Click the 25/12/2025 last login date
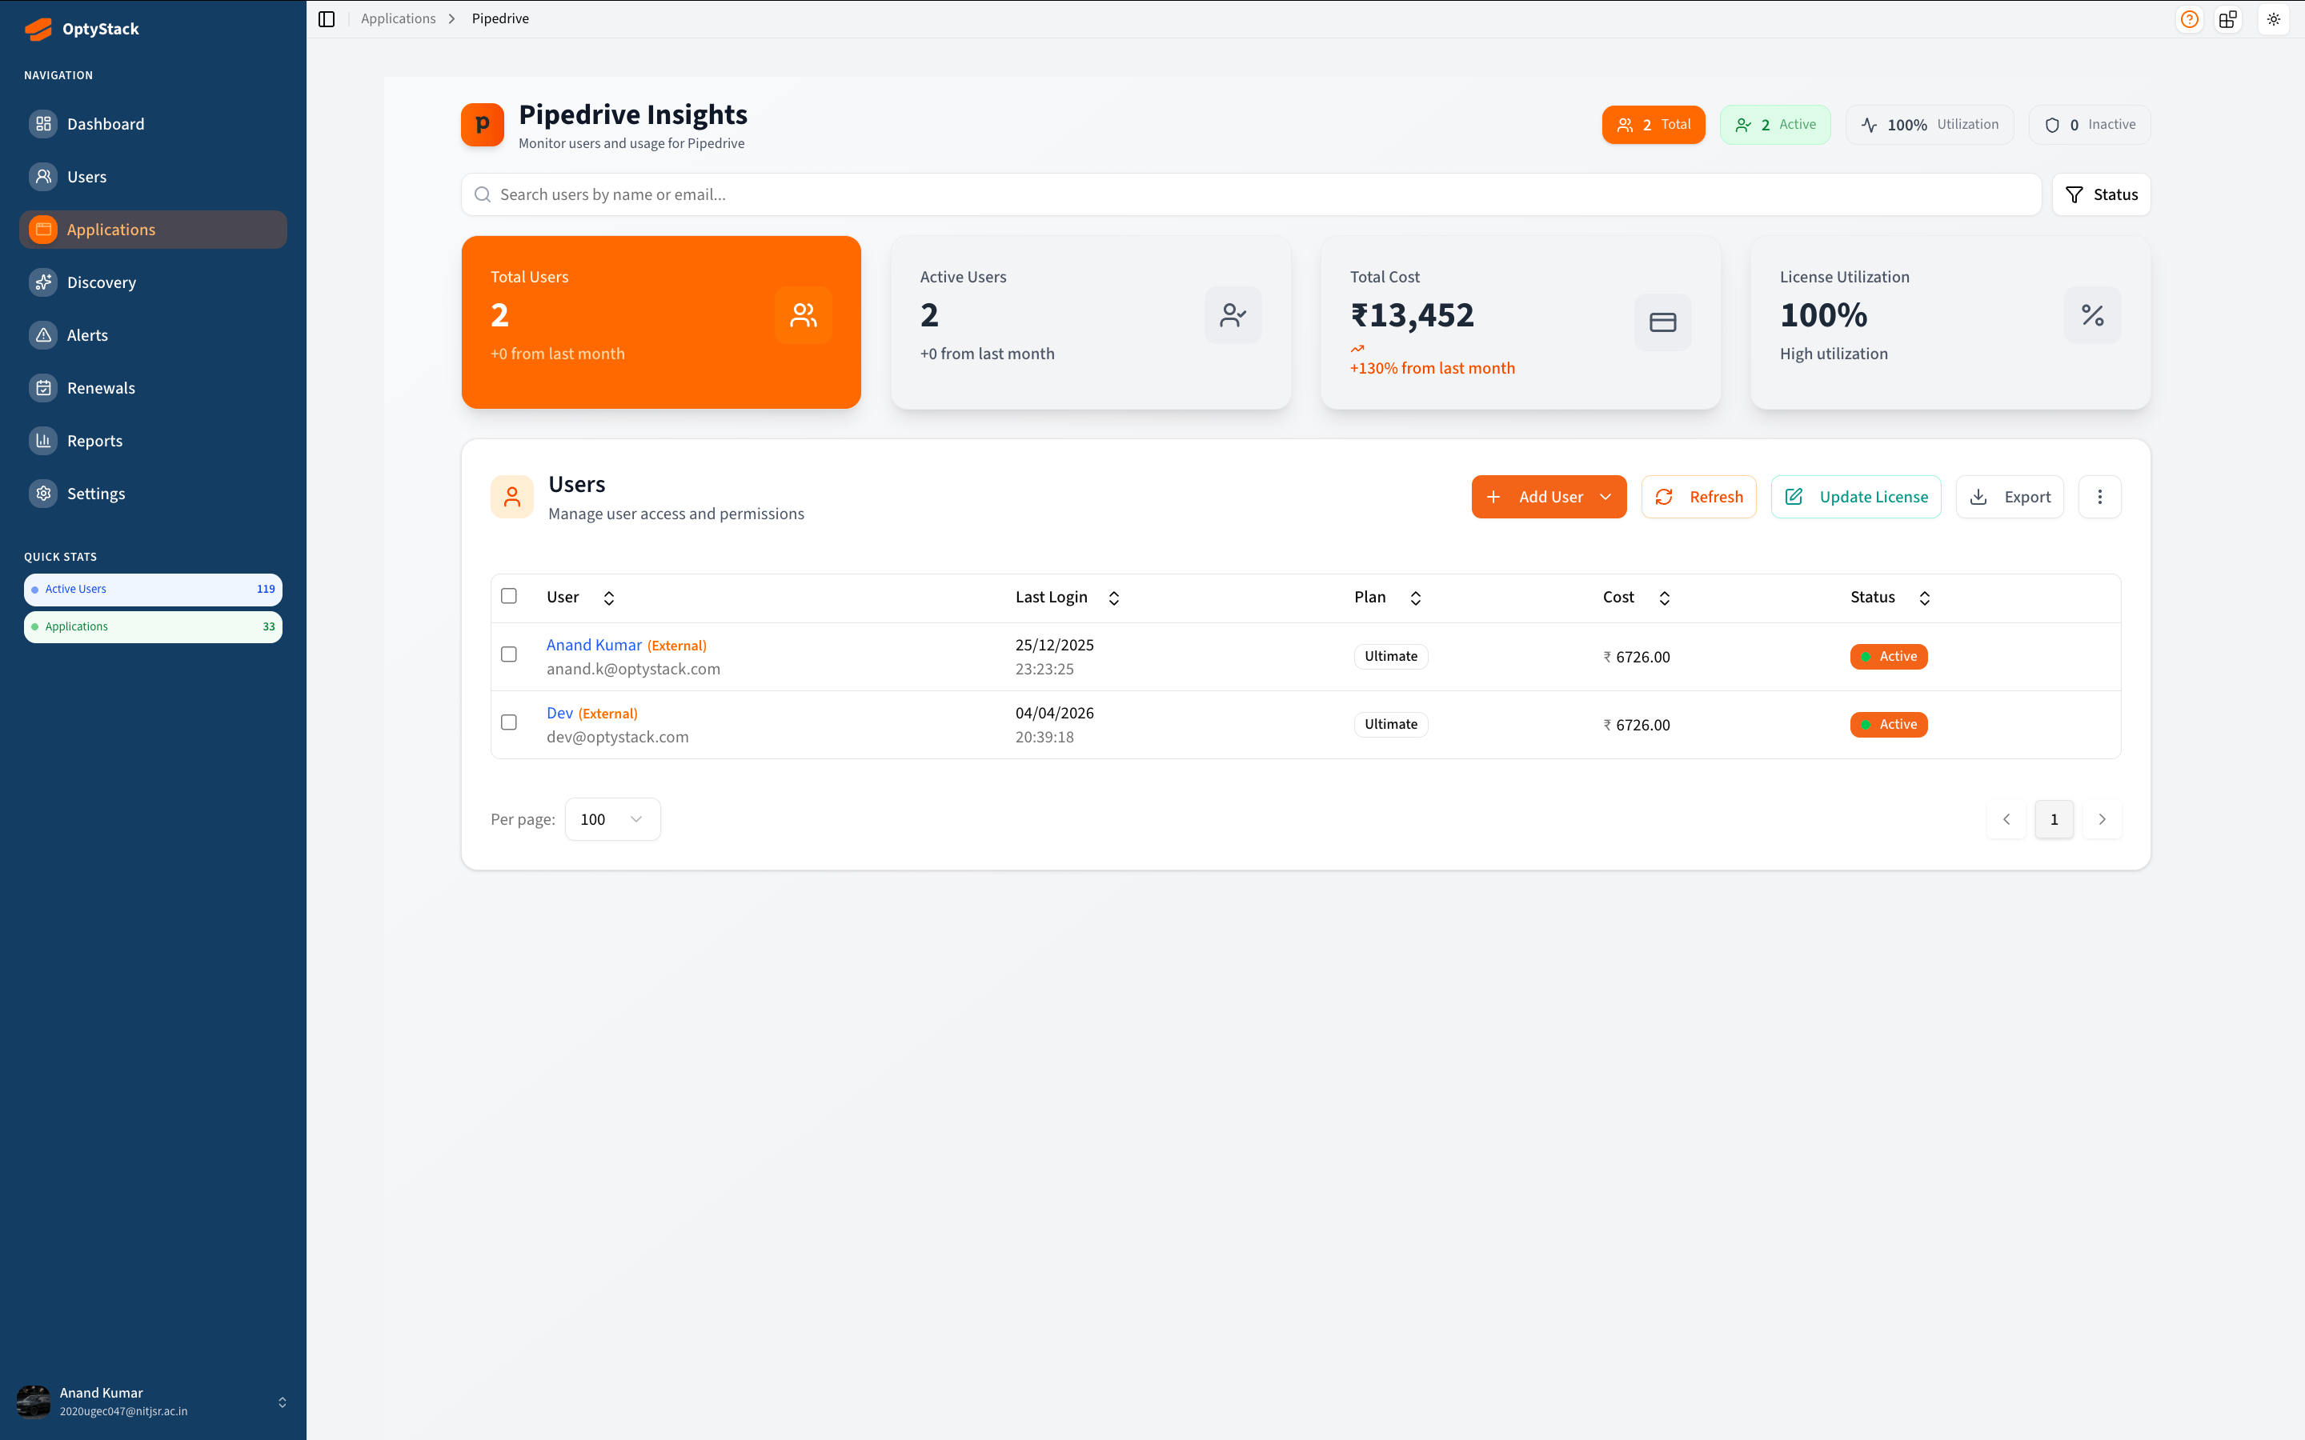The height and width of the screenshot is (1440, 2305). (1054, 645)
